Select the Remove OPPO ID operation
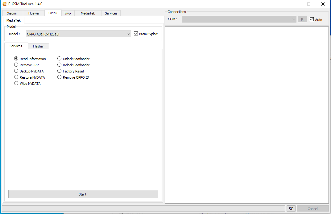 (59, 77)
